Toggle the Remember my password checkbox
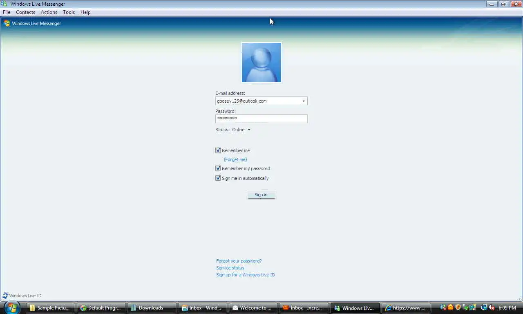The width and height of the screenshot is (523, 314). [x=218, y=168]
